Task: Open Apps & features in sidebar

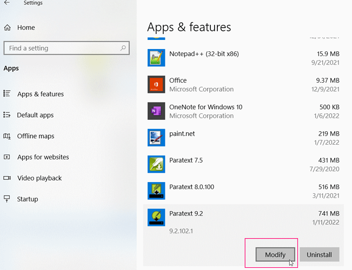Action: point(41,94)
